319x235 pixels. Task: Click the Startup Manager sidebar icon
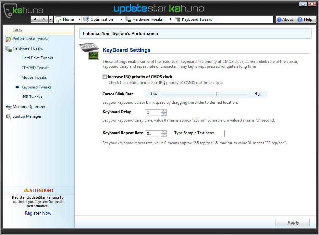click(x=8, y=117)
